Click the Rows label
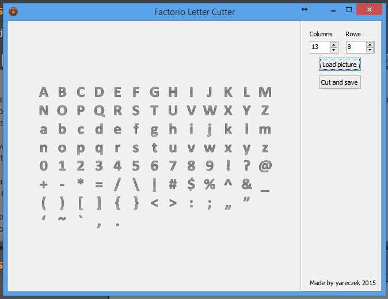The height and width of the screenshot is (299, 388). tap(353, 34)
